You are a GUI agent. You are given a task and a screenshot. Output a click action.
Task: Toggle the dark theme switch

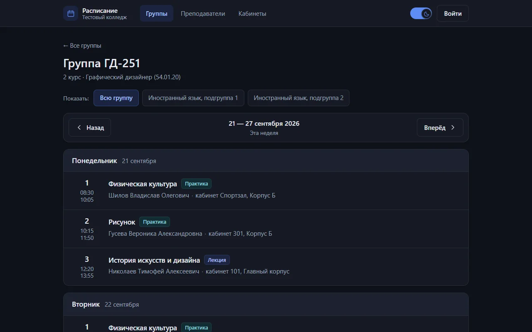click(421, 13)
